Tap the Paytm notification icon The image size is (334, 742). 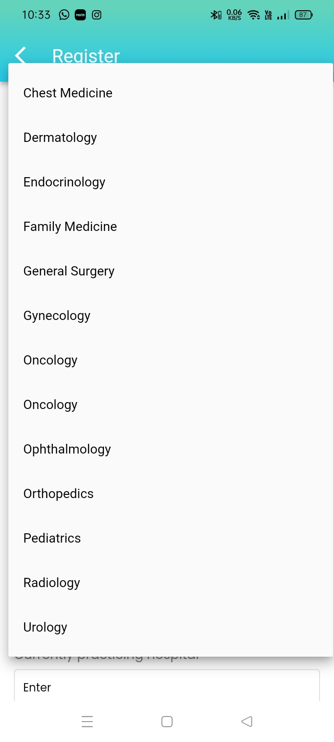coord(80,15)
